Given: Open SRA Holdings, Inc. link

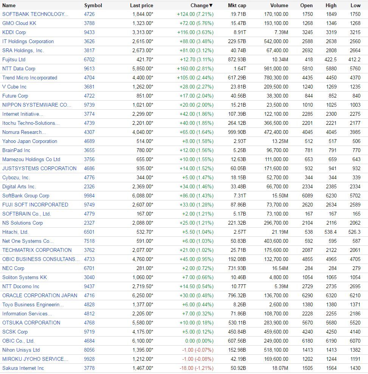Looking at the screenshot, I should click(23, 50).
